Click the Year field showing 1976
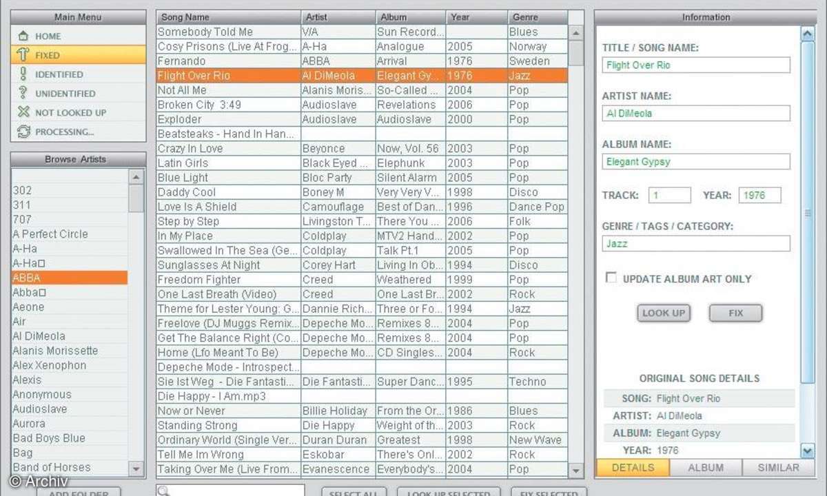The width and height of the screenshot is (827, 496). click(760, 195)
